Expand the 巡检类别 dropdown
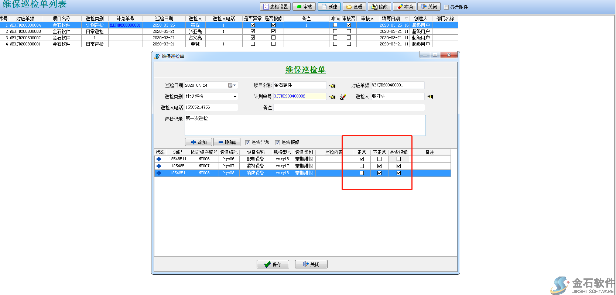This screenshot has height=295, width=616. tap(235, 97)
